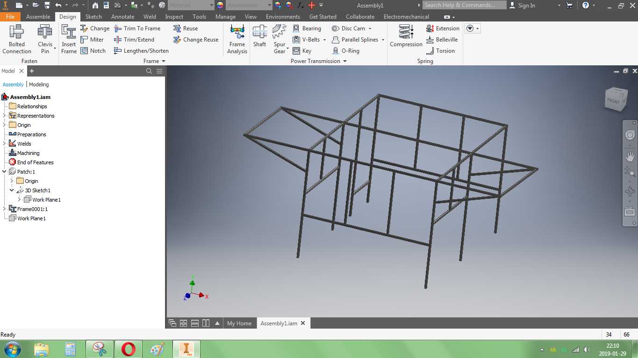Open the Lengthen/Shorten tool
This screenshot has width=638, height=358.
click(x=141, y=51)
